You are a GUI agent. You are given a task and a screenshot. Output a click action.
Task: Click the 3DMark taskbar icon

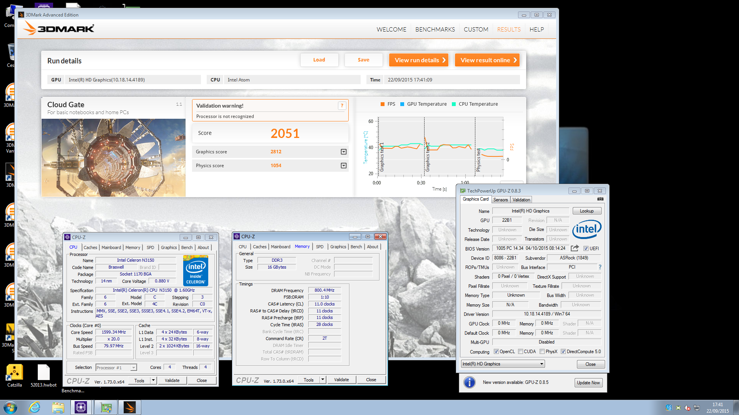[130, 407]
